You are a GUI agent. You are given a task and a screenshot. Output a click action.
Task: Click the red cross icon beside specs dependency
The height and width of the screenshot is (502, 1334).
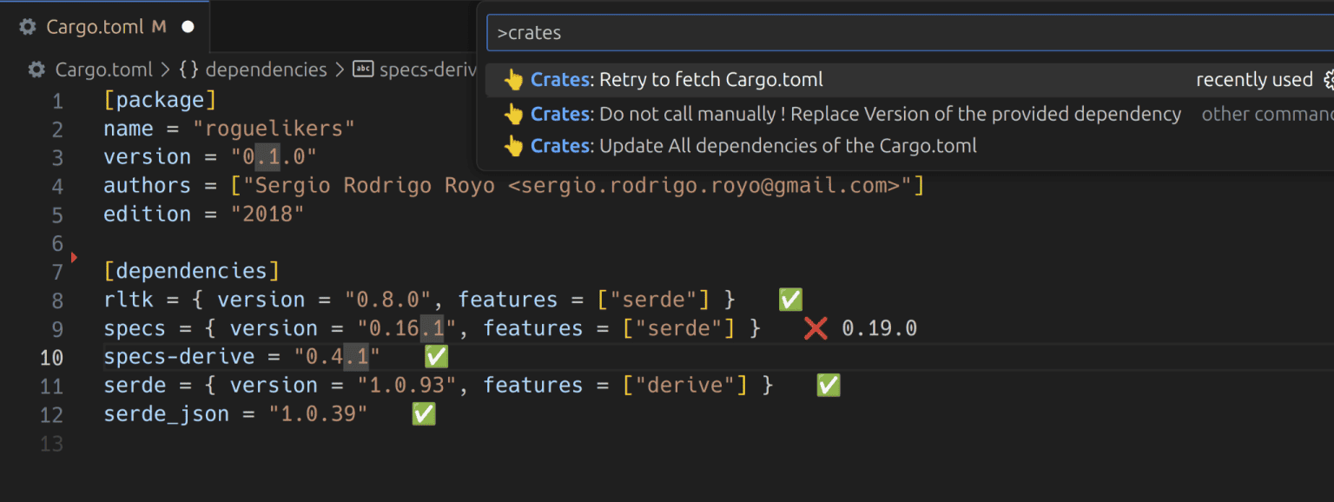tap(815, 327)
